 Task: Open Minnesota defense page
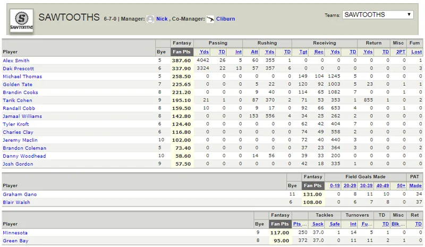click(x=15, y=233)
